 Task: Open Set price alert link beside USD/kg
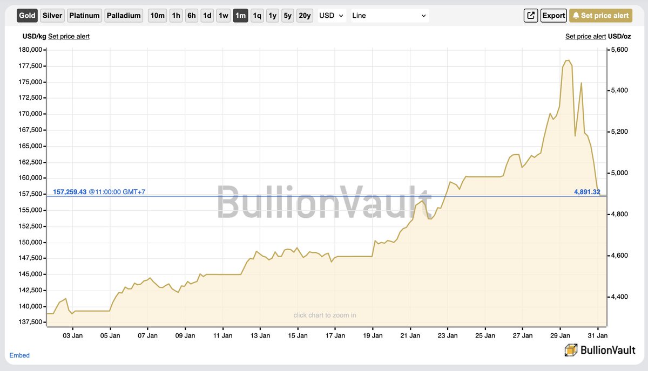[69, 36]
